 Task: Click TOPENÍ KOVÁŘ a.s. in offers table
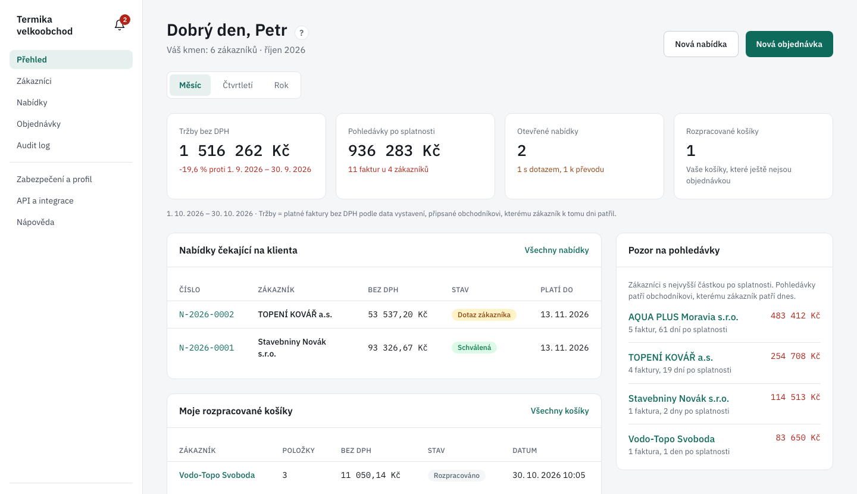tap(295, 314)
